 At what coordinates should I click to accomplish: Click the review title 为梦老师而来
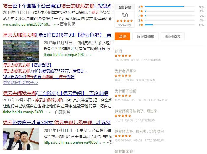(x=126, y=71)
